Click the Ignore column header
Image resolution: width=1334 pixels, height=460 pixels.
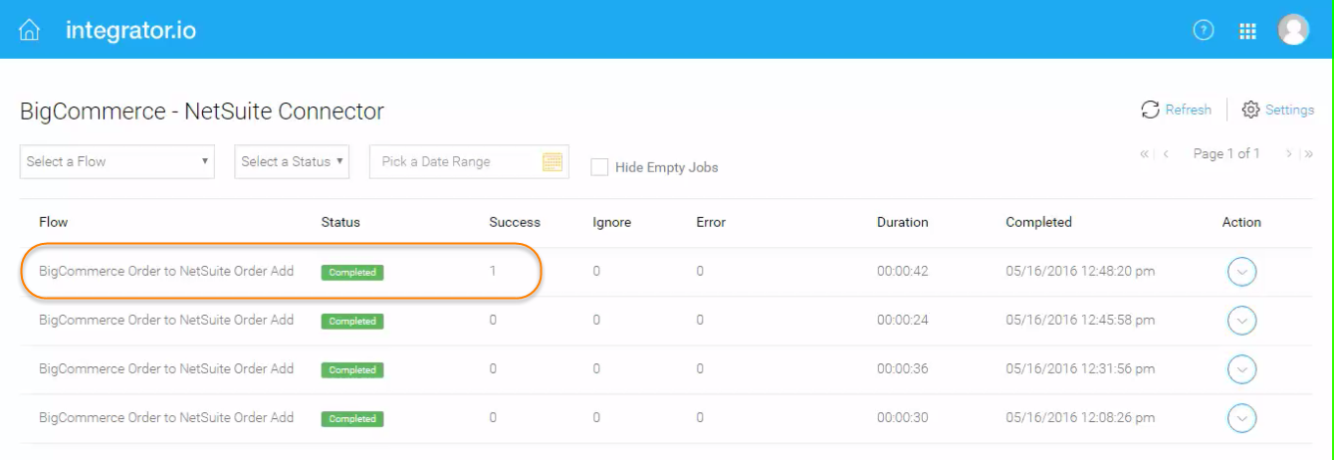[612, 222]
